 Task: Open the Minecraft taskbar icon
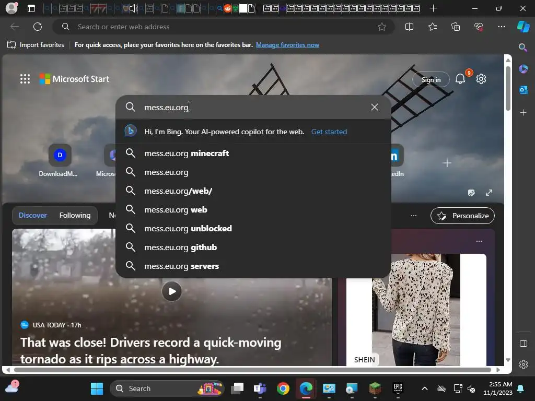(375, 388)
